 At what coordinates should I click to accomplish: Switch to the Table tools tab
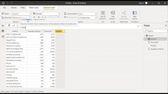coord(34,8)
